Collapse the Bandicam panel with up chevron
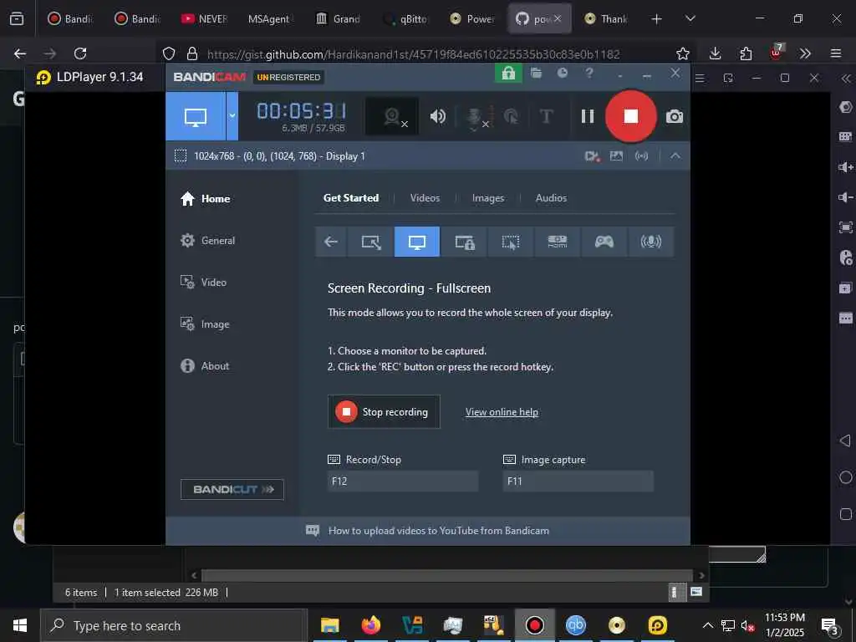 tap(675, 156)
